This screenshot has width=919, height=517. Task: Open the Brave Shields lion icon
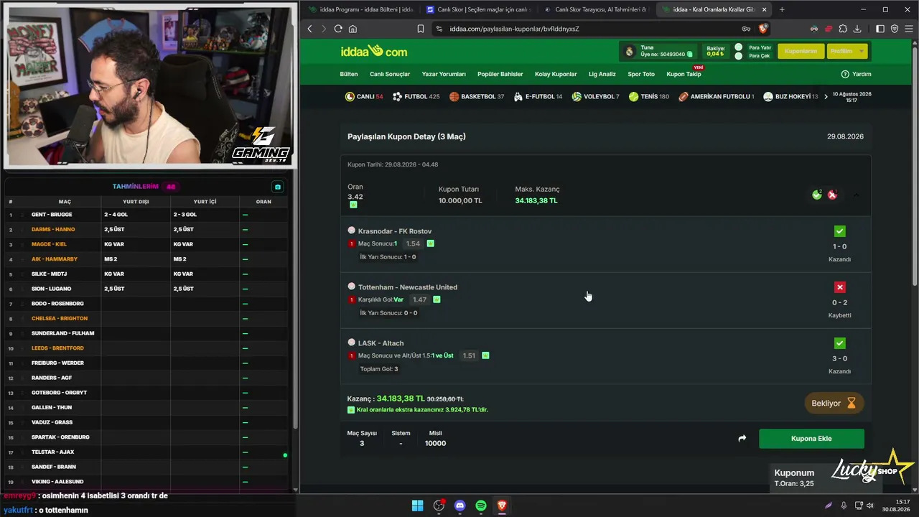click(x=763, y=29)
